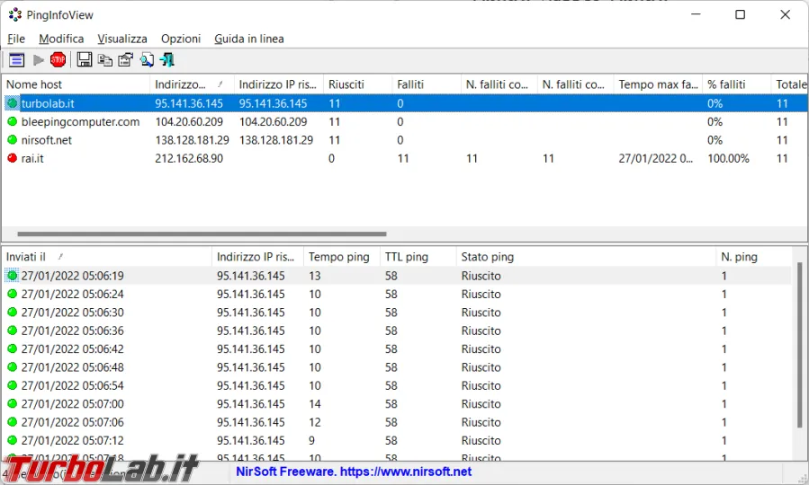Screen dimensions: 809x485
Task: Click the NirSoft Freeware website link
Action: coord(354,472)
